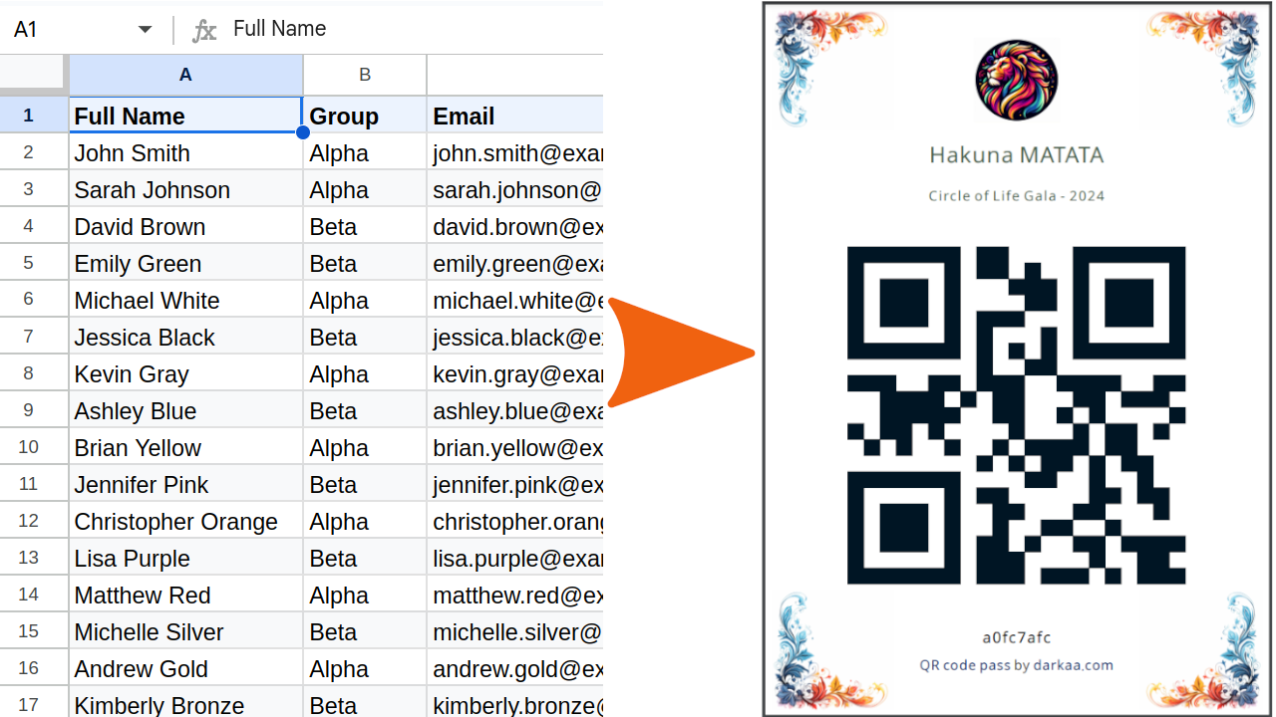Select cell with header Full Name

point(185,116)
